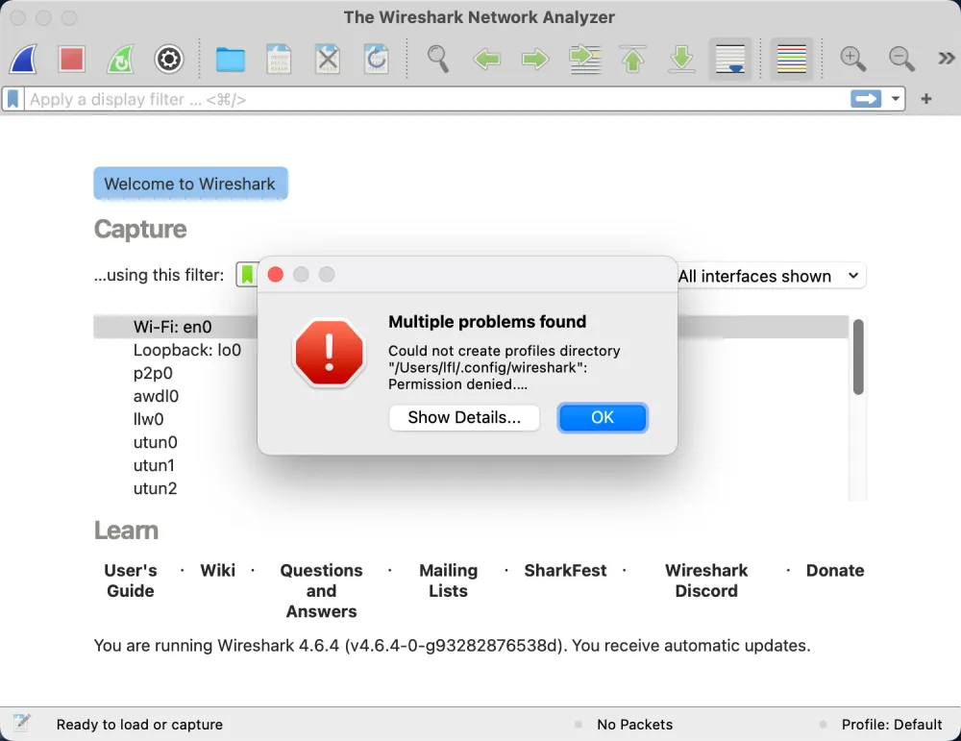Apply display filter arrow button

[866, 99]
